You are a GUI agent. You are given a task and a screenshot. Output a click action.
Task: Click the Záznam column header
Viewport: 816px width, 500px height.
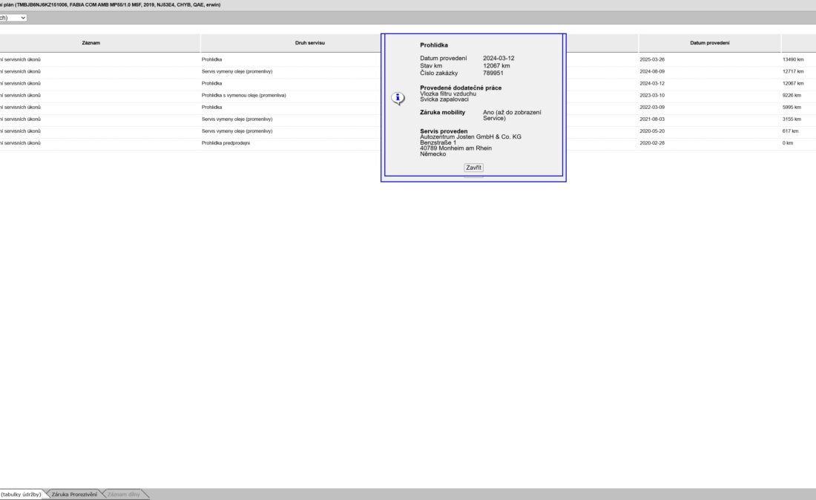tap(91, 43)
